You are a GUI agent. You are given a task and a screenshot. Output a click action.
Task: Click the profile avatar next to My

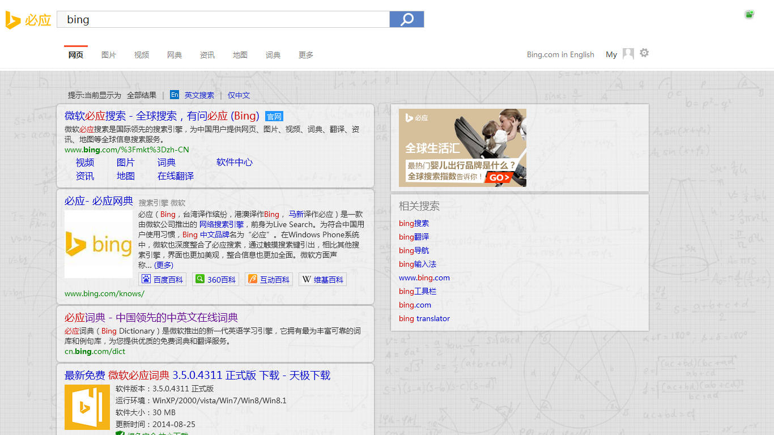pyautogui.click(x=628, y=53)
